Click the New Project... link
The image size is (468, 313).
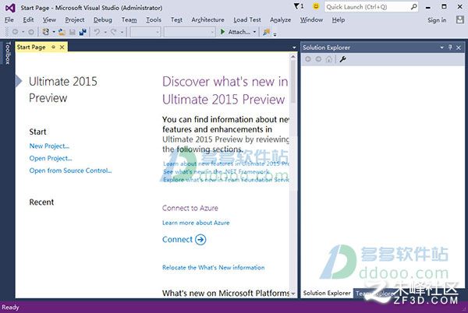(49, 146)
